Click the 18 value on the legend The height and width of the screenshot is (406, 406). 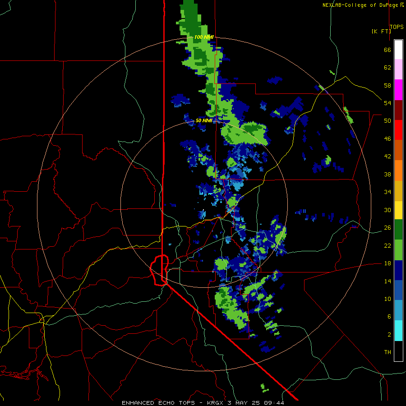[388, 263]
